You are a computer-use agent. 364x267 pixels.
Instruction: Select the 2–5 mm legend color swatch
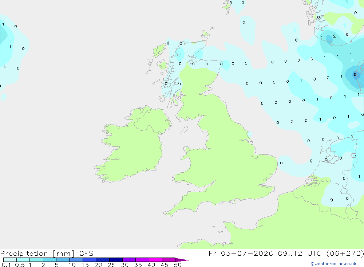[50, 260]
